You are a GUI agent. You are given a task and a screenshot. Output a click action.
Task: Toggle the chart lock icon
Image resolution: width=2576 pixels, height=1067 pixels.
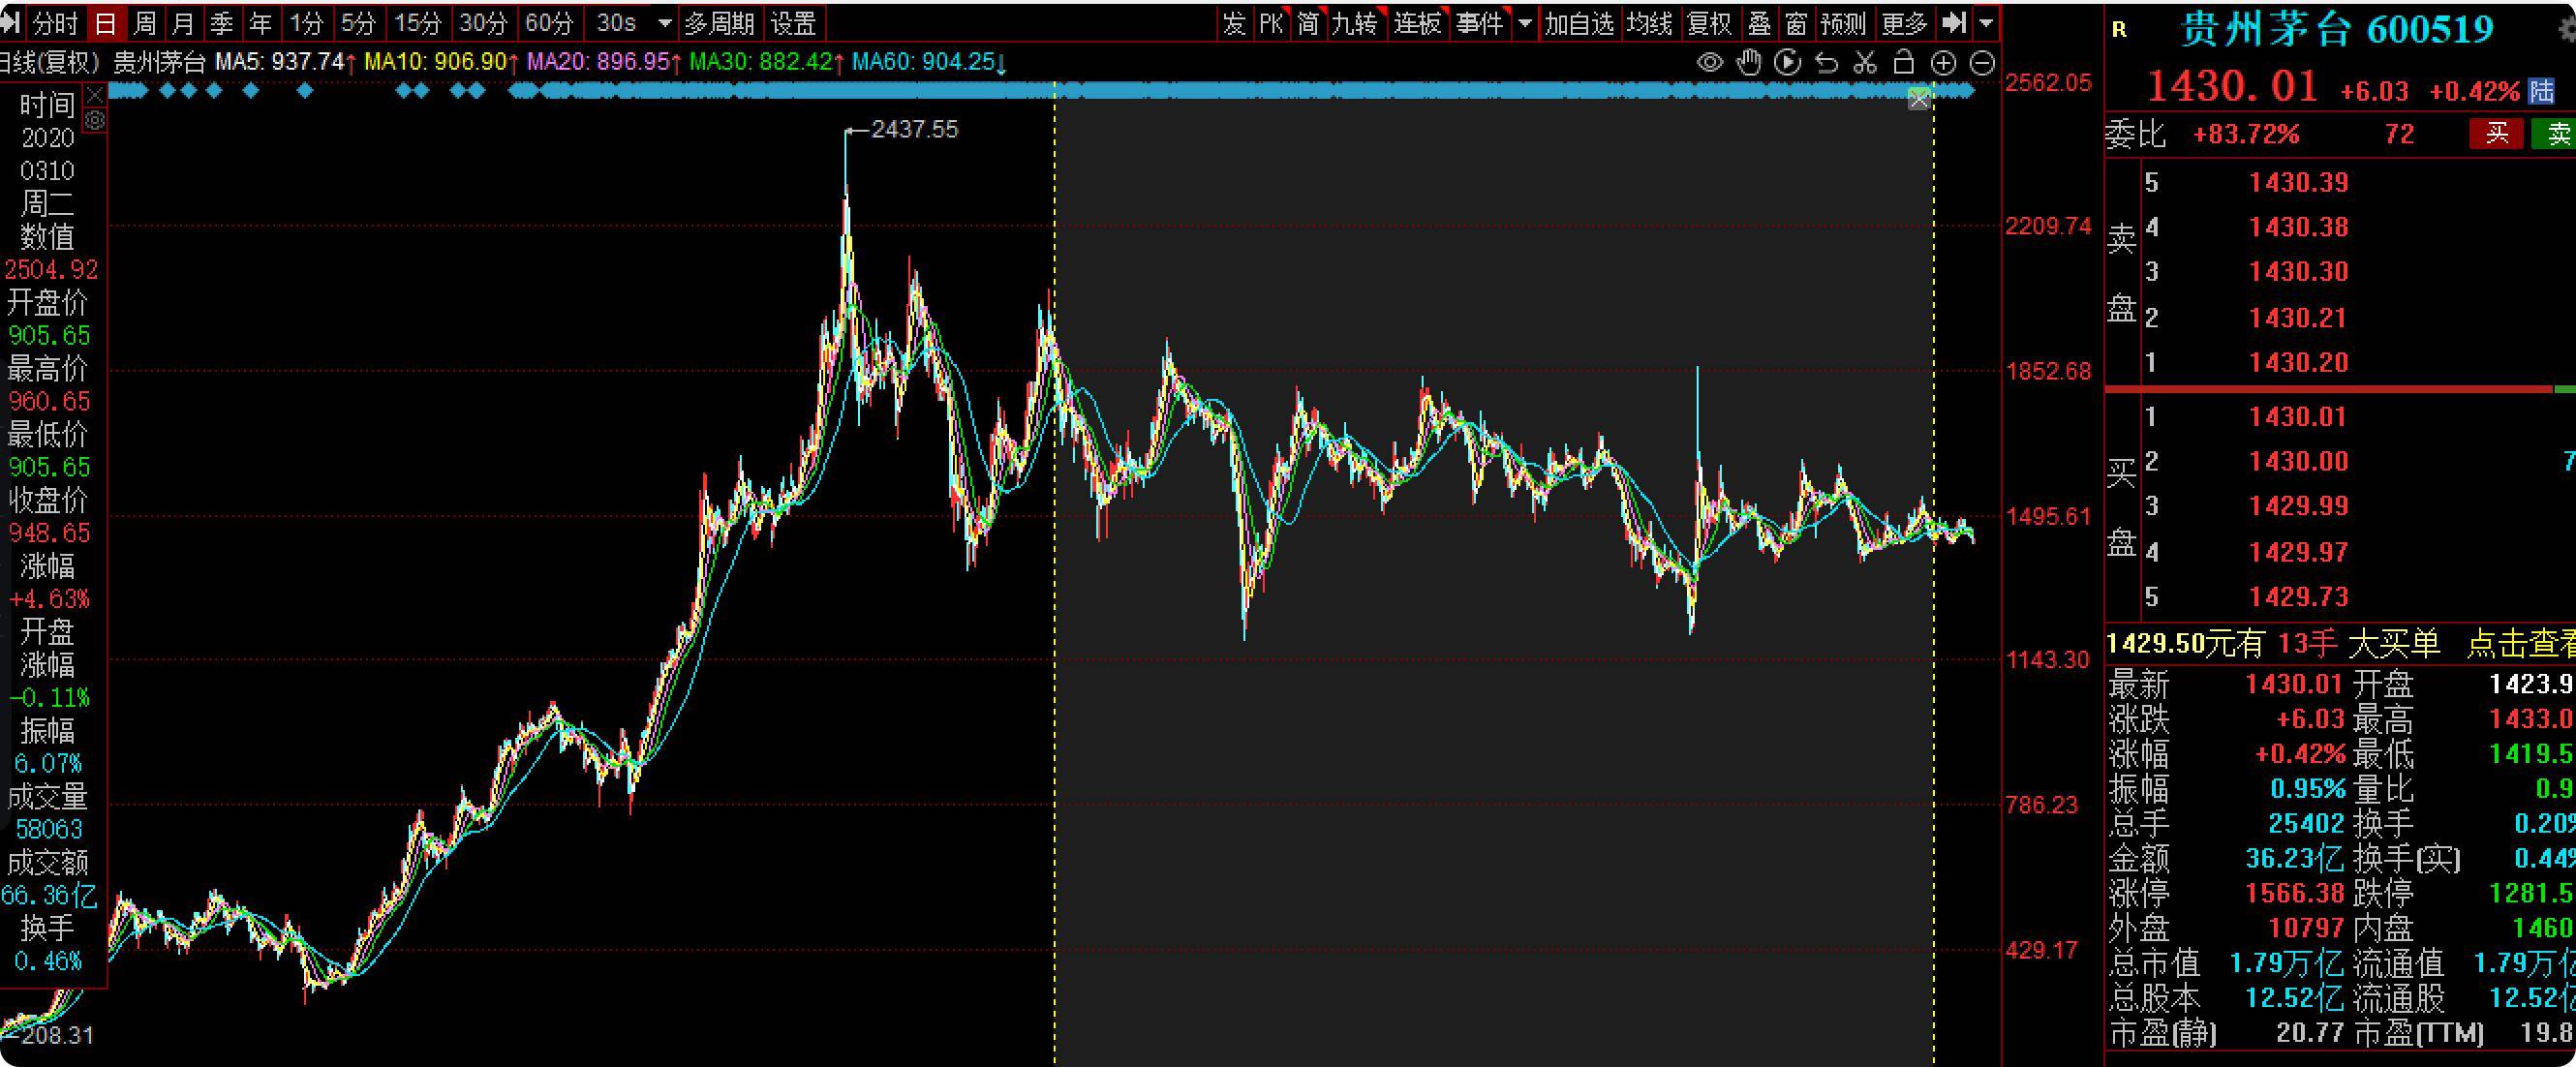pyautogui.click(x=1904, y=63)
